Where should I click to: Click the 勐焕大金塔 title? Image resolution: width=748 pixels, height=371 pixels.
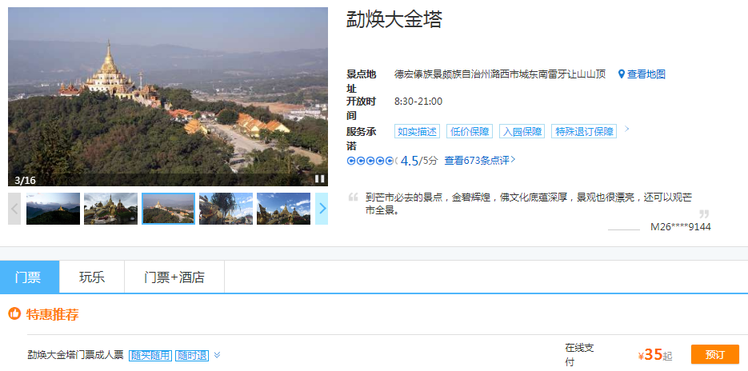(394, 19)
